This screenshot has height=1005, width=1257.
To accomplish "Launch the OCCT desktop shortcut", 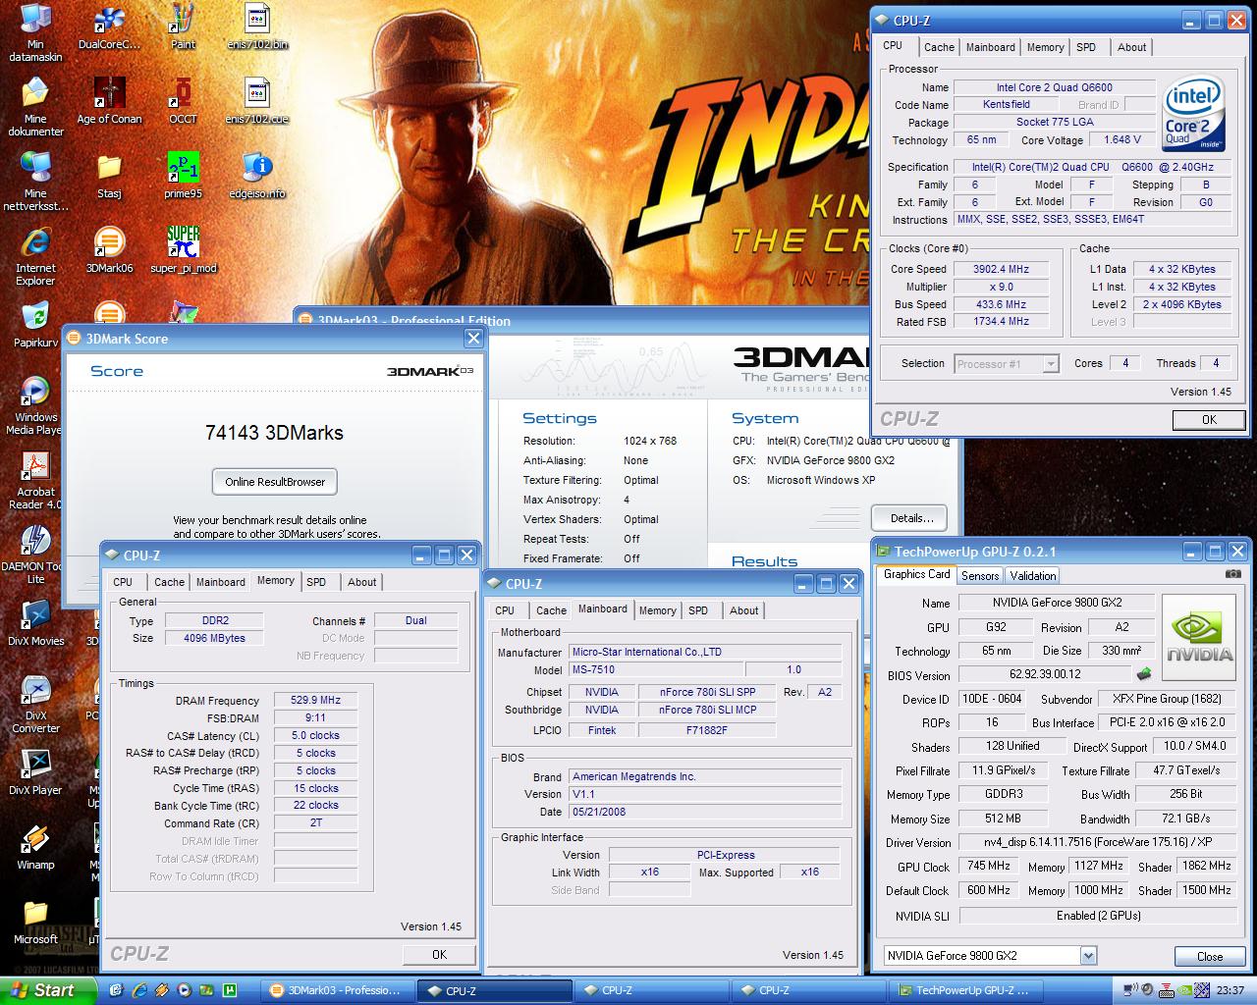I will click(x=183, y=101).
